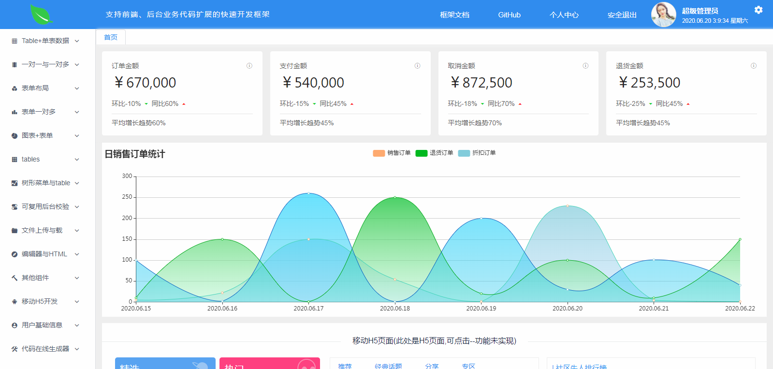The image size is (773, 369).
Task: Switch to the 首页 tab
Action: 111,37
